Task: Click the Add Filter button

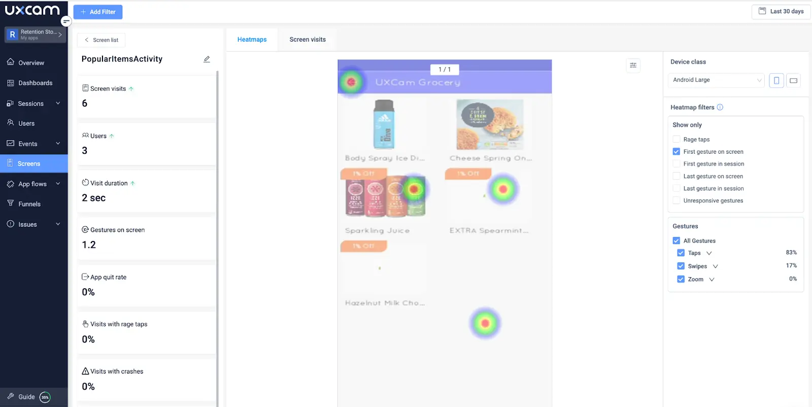Action: [98, 12]
